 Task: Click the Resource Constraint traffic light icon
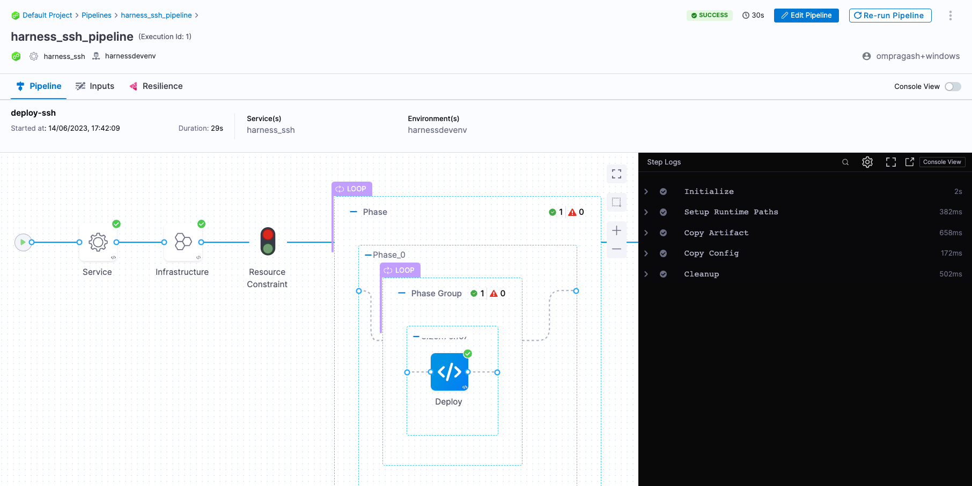coord(268,242)
